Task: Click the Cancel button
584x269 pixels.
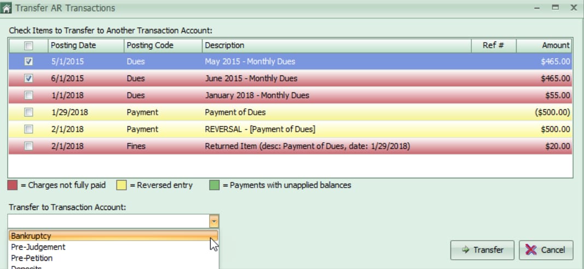Action: [546, 250]
